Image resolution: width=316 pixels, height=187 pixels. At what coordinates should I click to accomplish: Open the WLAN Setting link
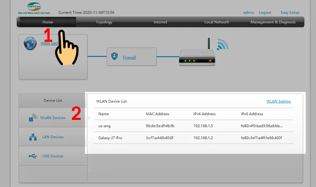pyautogui.click(x=278, y=101)
